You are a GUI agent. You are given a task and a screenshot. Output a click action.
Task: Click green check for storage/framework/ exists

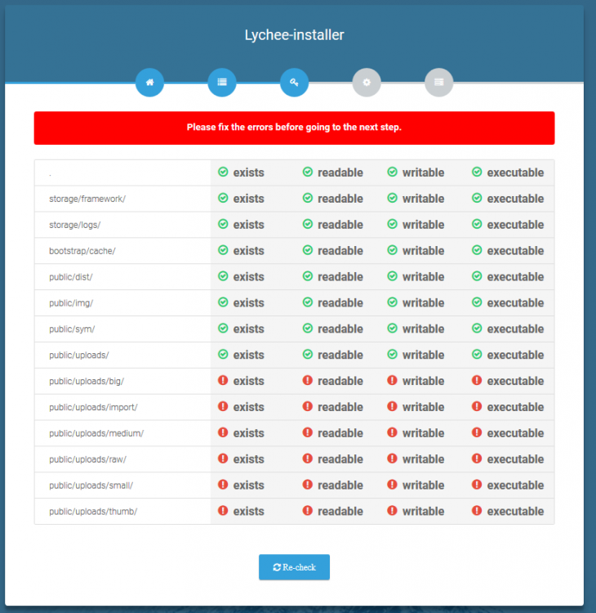click(223, 199)
